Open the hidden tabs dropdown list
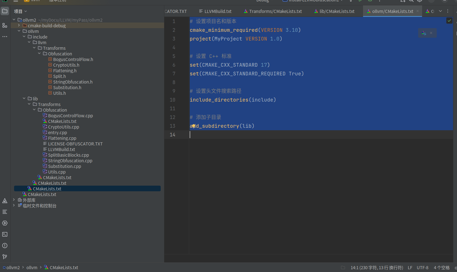 coord(440,11)
